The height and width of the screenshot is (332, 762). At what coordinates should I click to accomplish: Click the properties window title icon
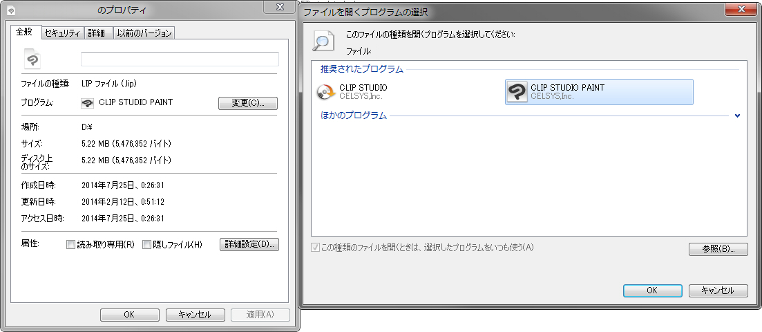tap(10, 10)
